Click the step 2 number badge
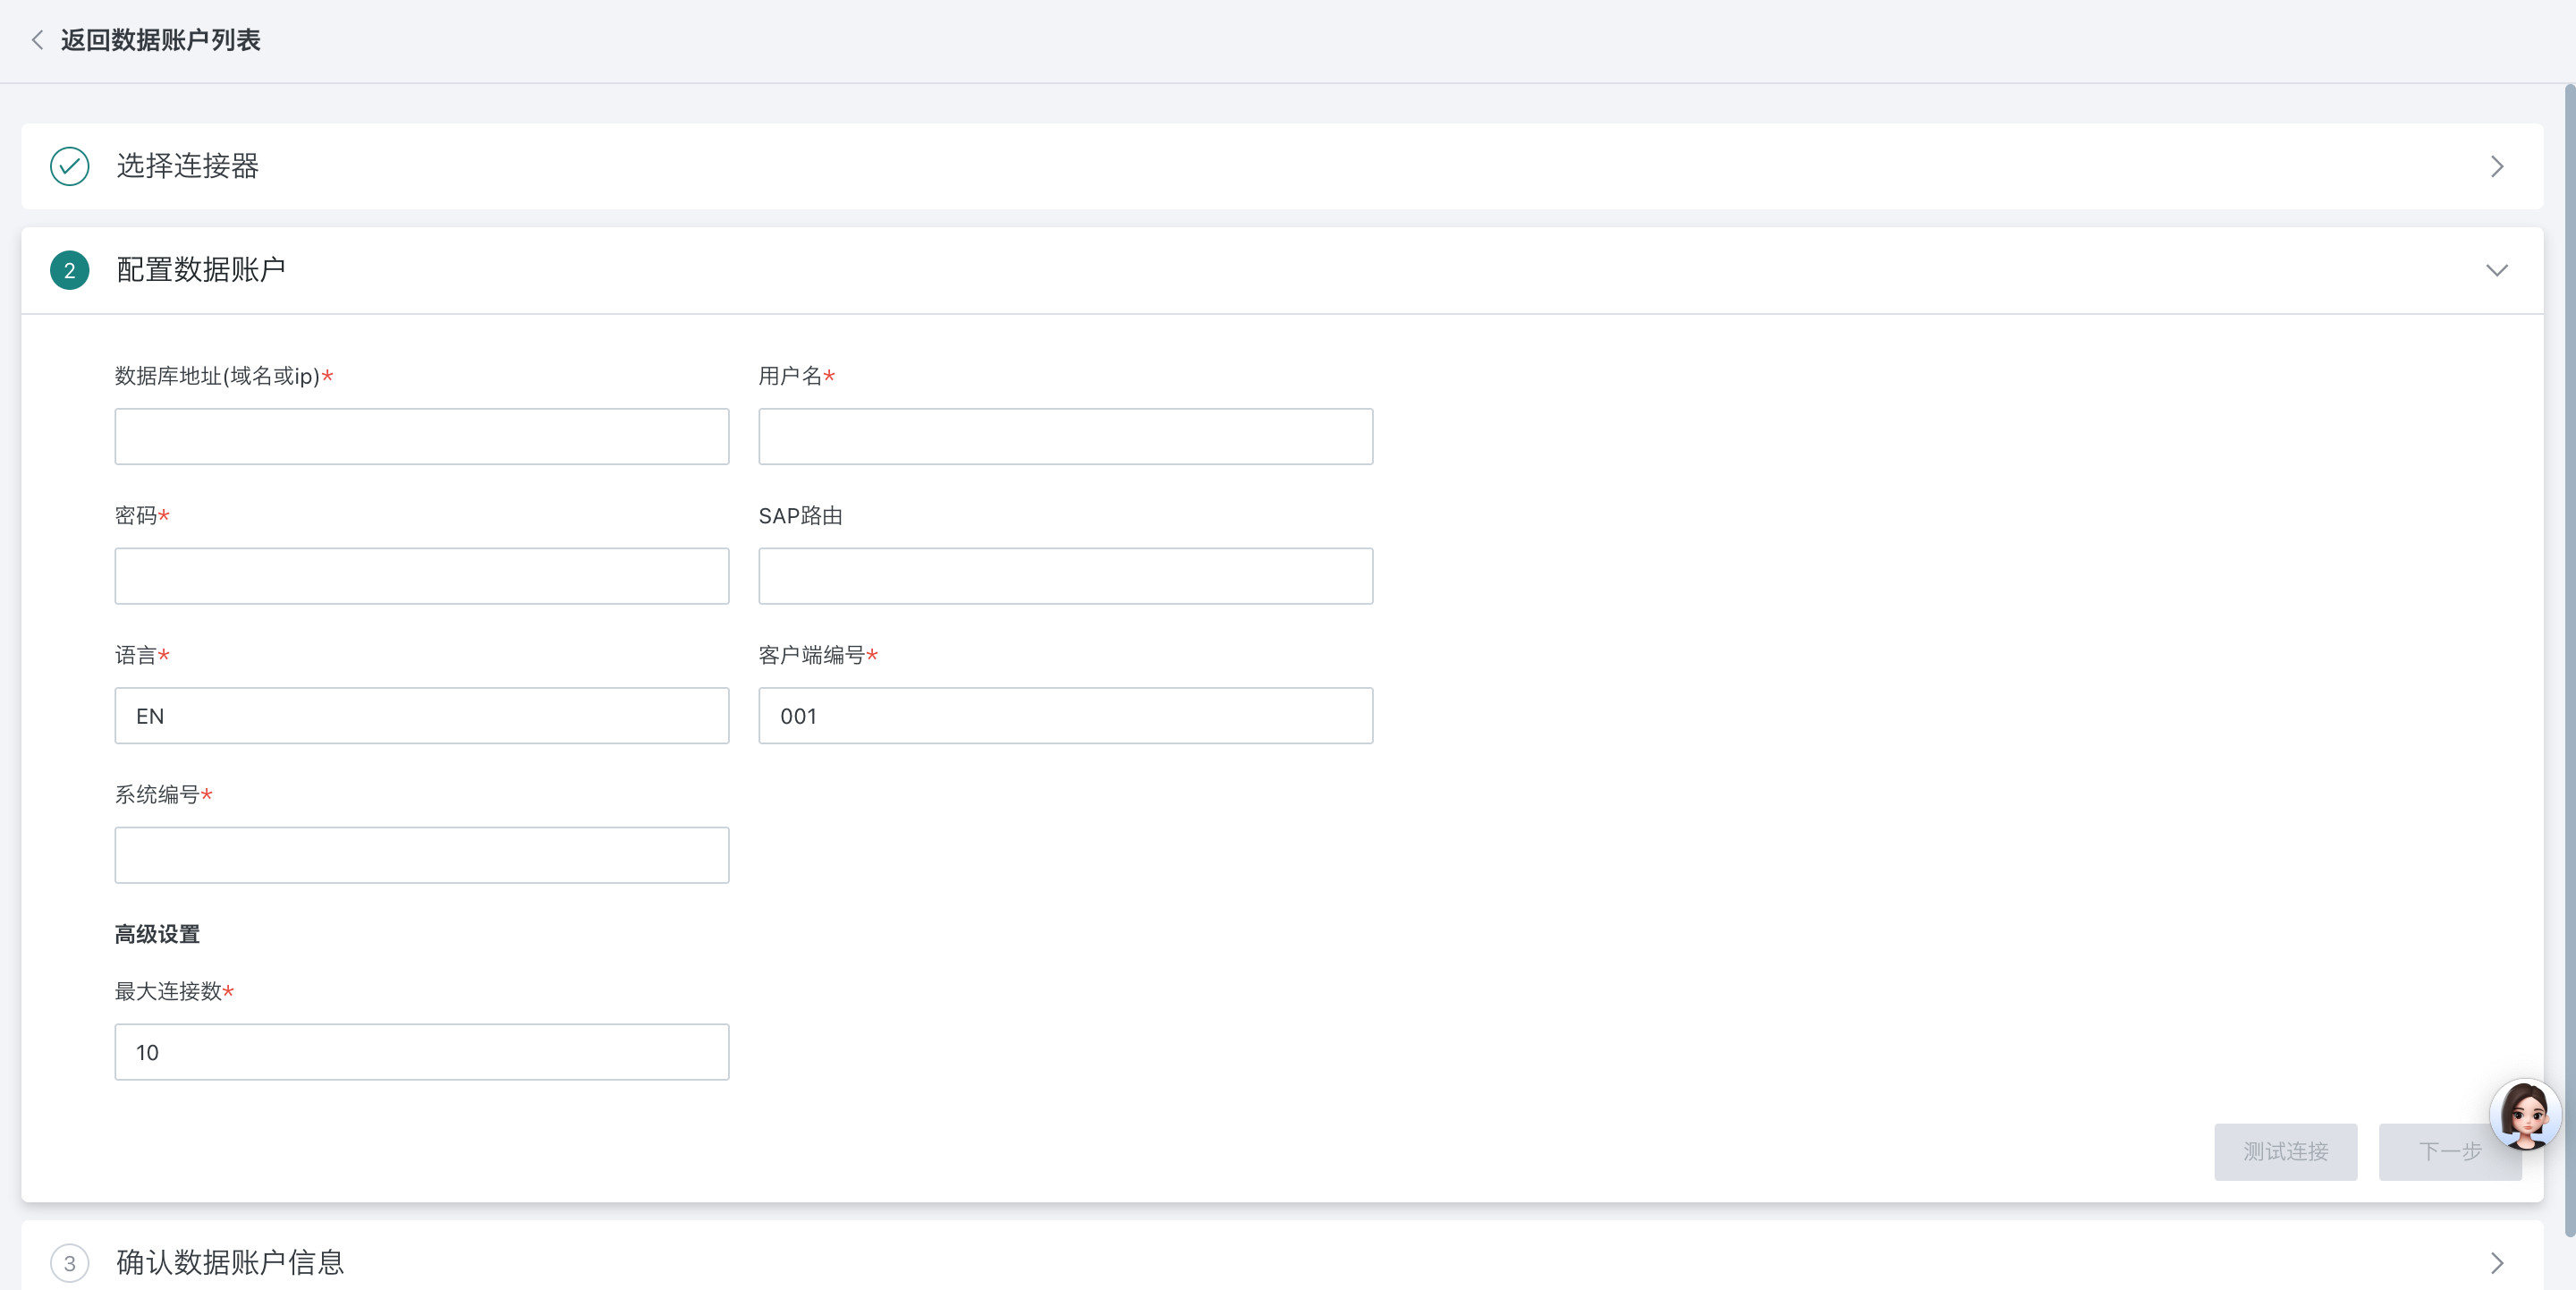Screen dimensions: 2576x1290 click(x=69, y=270)
